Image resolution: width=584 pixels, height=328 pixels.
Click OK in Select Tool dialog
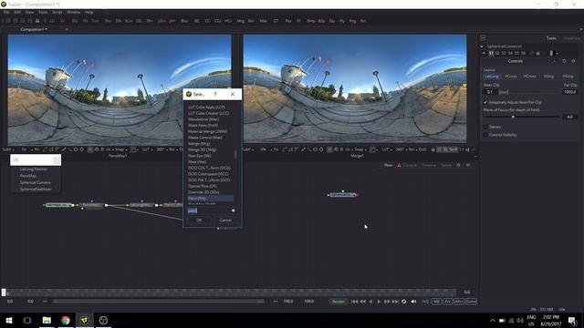pos(199,220)
